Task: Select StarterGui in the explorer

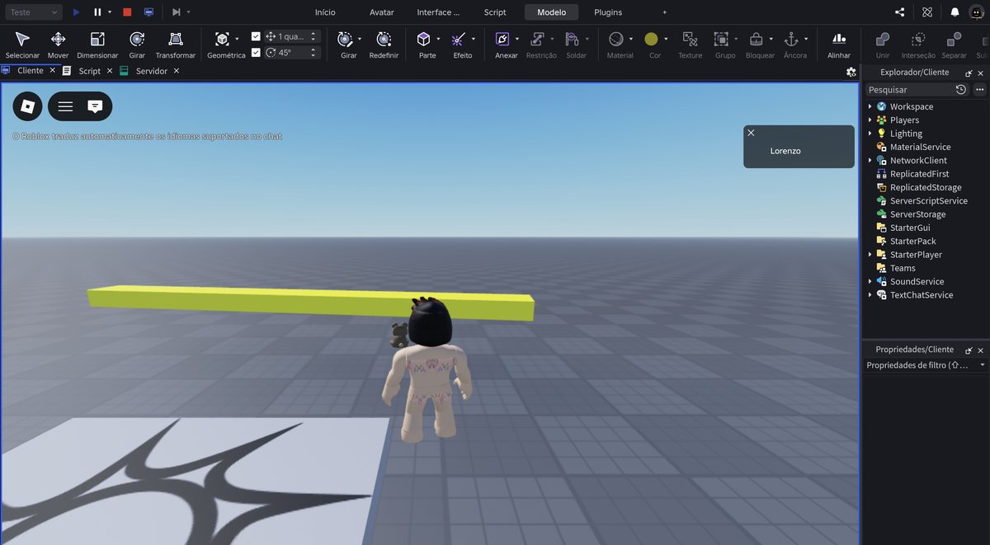Action: pos(910,228)
